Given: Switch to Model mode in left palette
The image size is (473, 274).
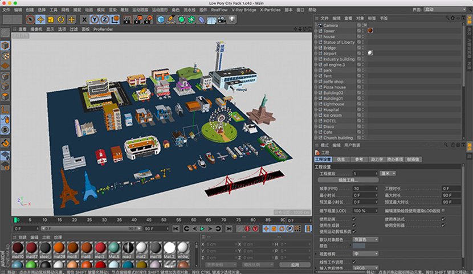Looking at the screenshot, I should pyautogui.click(x=5, y=46).
